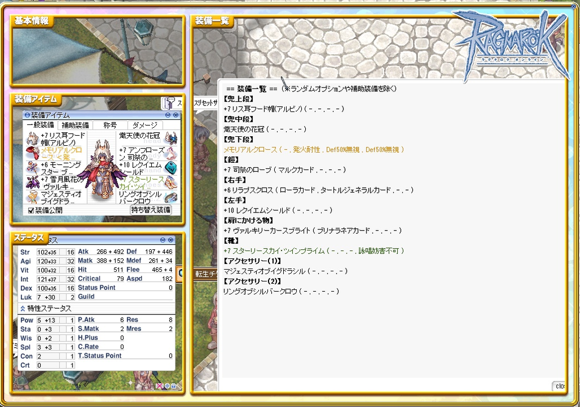Click the +7 司祭のローブ マルクカード entry

click(x=285, y=170)
